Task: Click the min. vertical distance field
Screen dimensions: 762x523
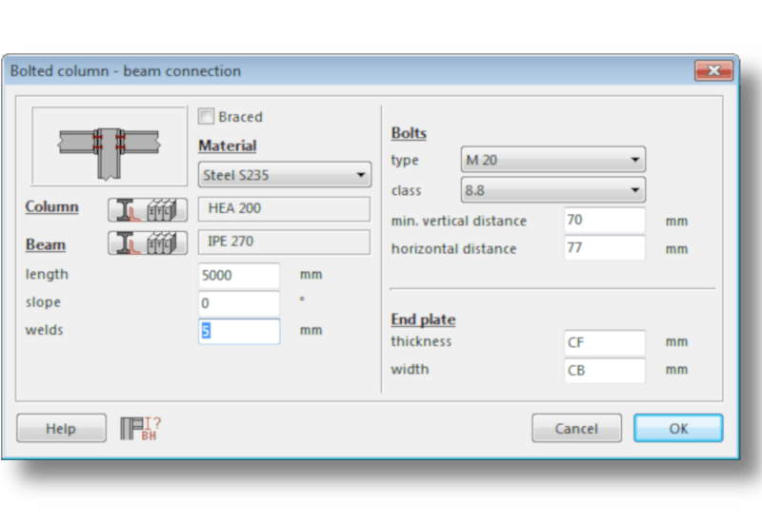Action: 605,221
